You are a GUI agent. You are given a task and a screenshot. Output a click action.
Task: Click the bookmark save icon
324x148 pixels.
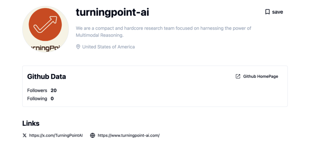[x=267, y=12]
